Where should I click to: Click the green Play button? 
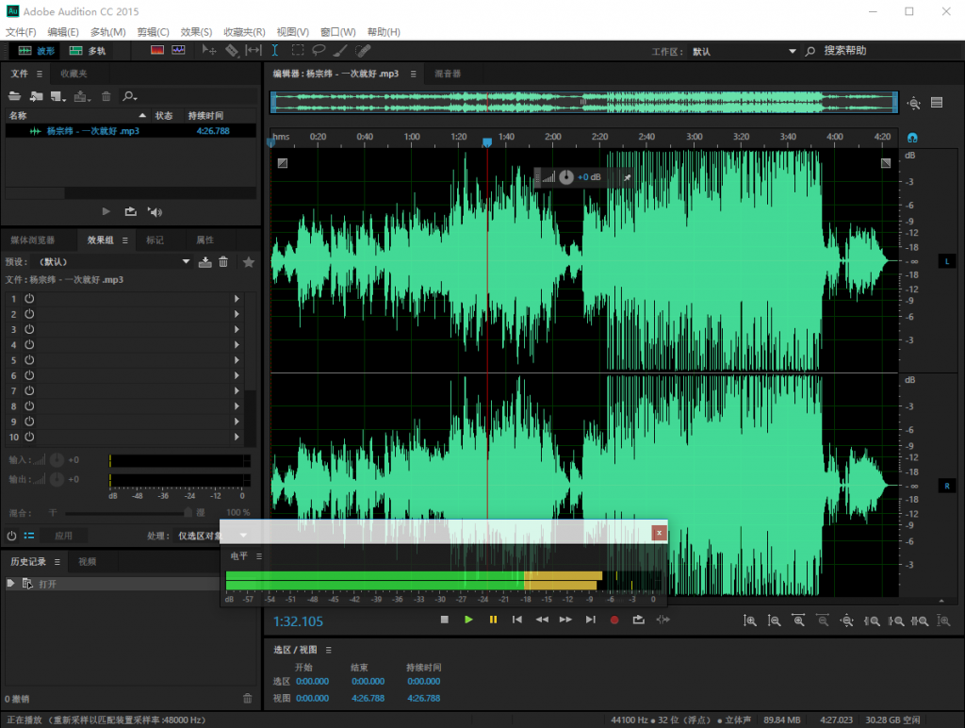tap(468, 620)
